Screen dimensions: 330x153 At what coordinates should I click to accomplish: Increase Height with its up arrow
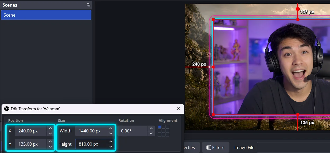(x=111, y=142)
